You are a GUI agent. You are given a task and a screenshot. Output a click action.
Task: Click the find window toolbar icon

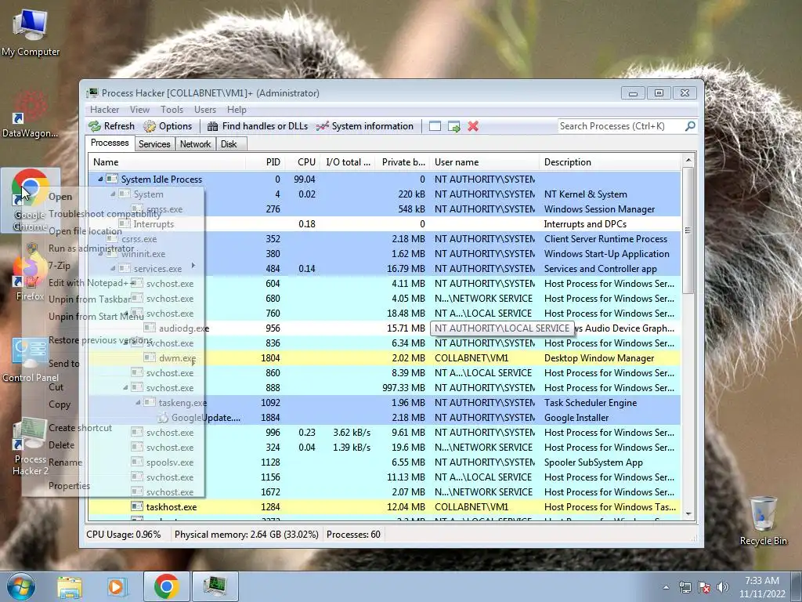435,126
